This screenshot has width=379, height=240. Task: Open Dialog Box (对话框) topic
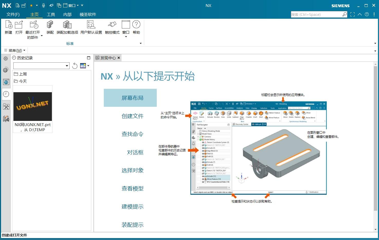click(x=135, y=152)
